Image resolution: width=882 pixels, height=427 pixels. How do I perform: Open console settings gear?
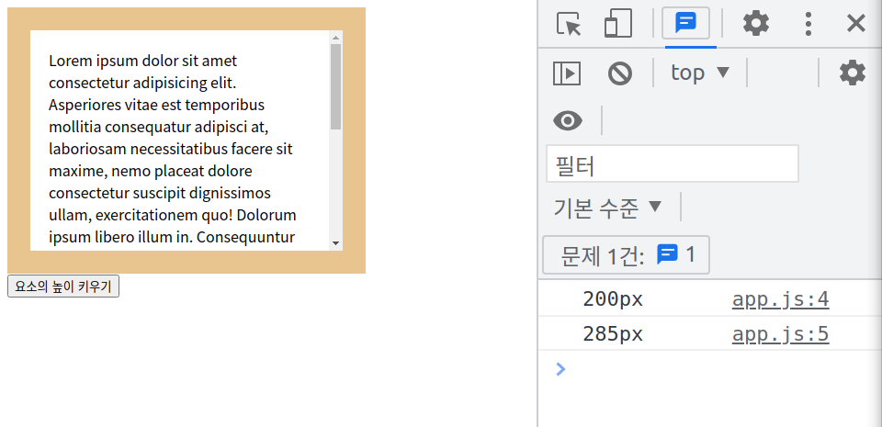coord(853,73)
